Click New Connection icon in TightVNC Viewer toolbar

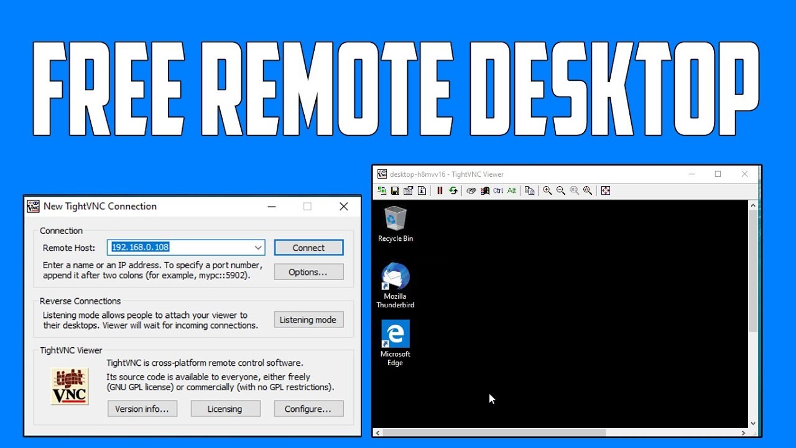pos(382,190)
